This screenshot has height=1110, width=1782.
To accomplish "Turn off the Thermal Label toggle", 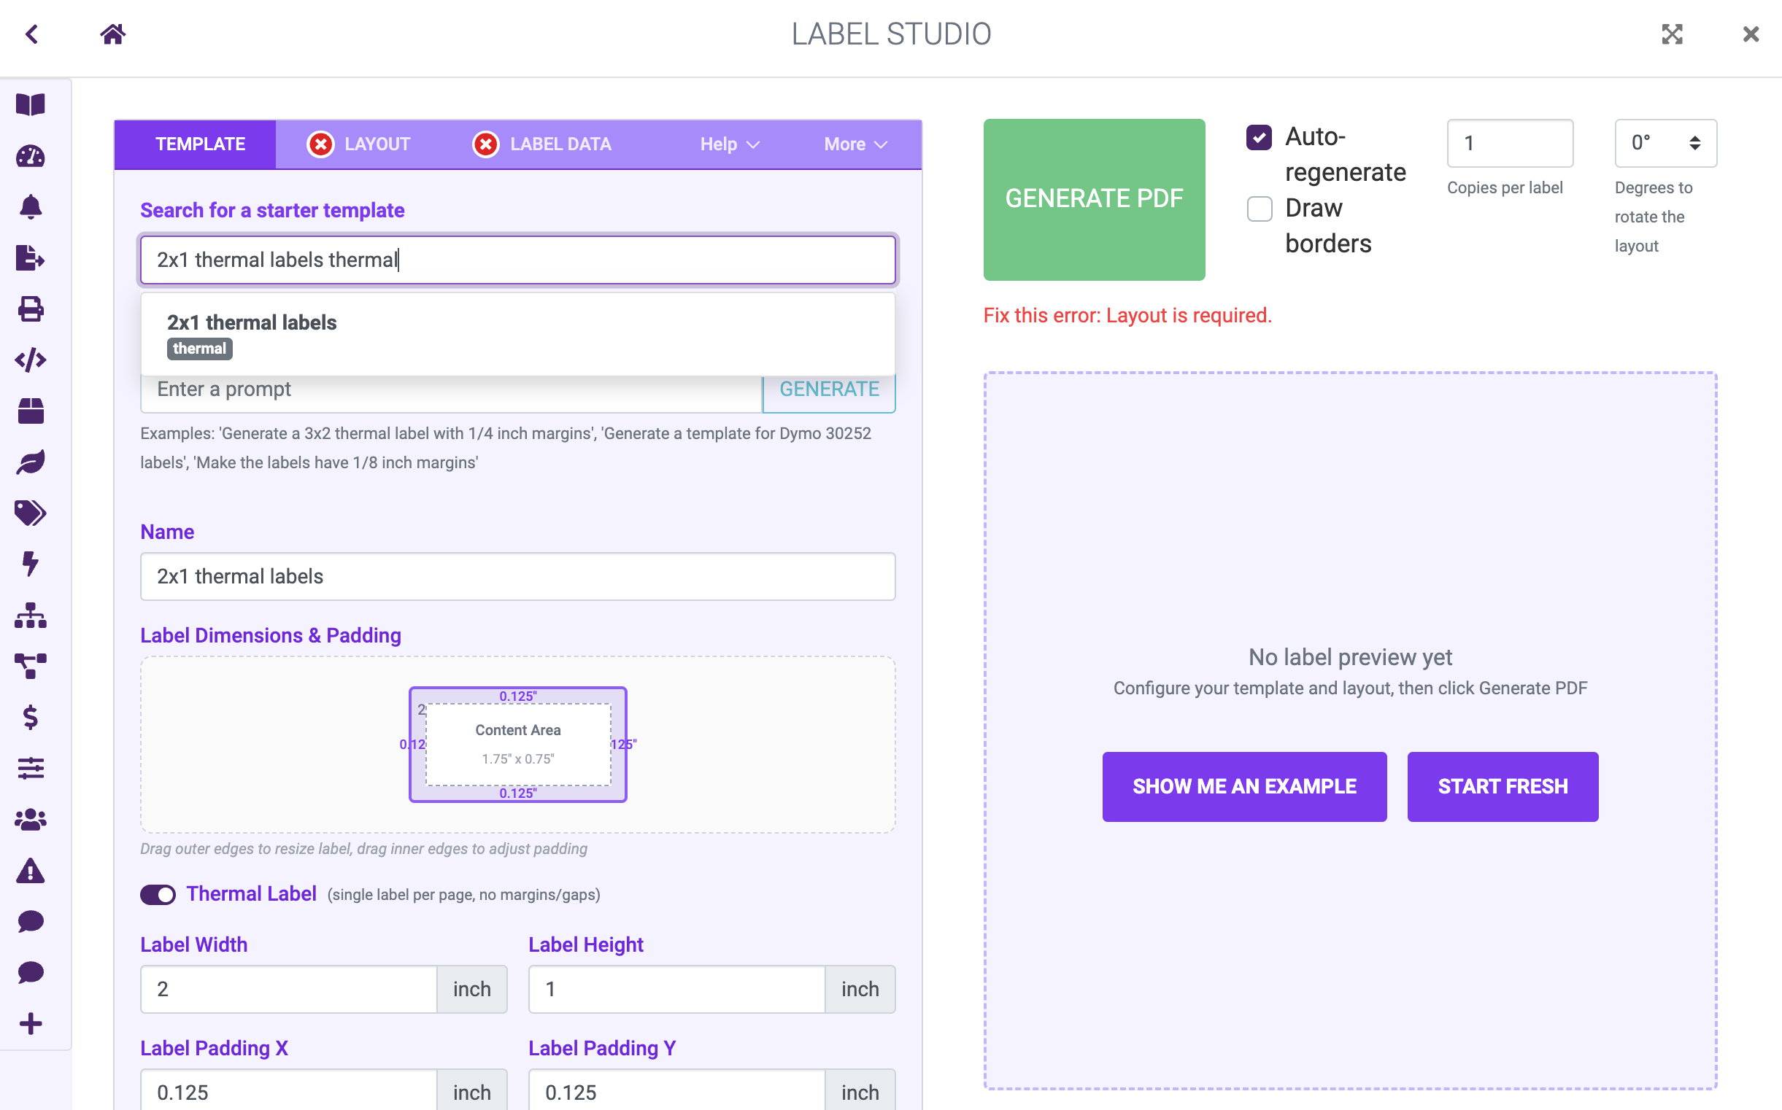I will (158, 894).
